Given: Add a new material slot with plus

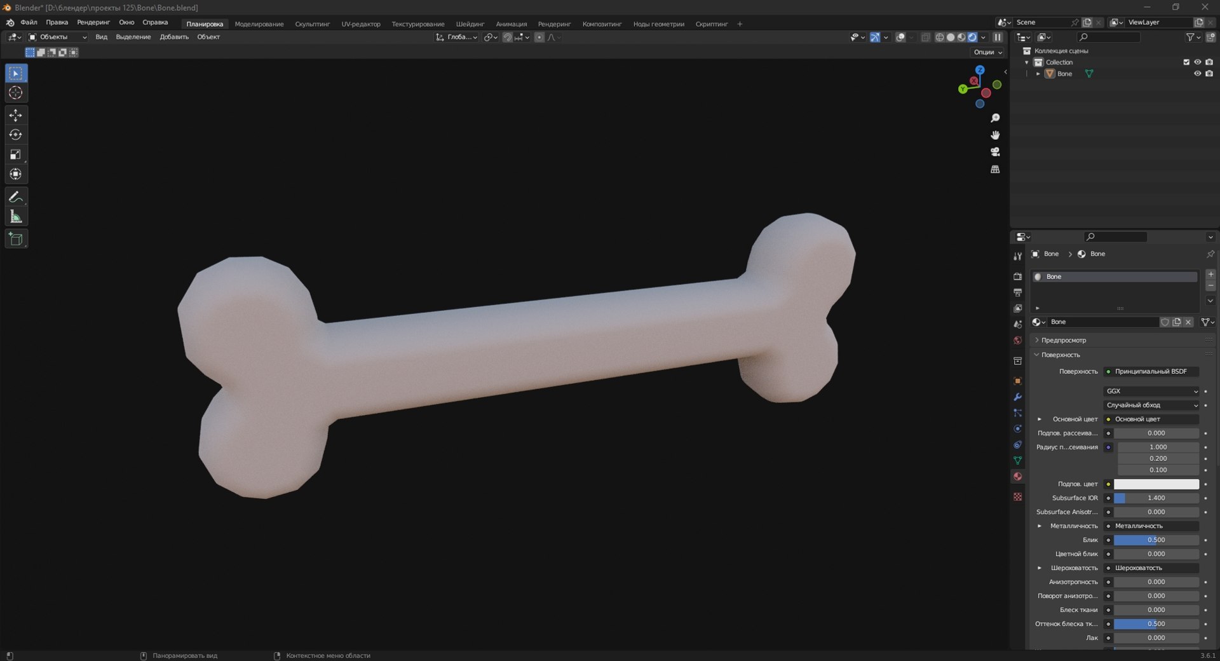Looking at the screenshot, I should [x=1210, y=275].
